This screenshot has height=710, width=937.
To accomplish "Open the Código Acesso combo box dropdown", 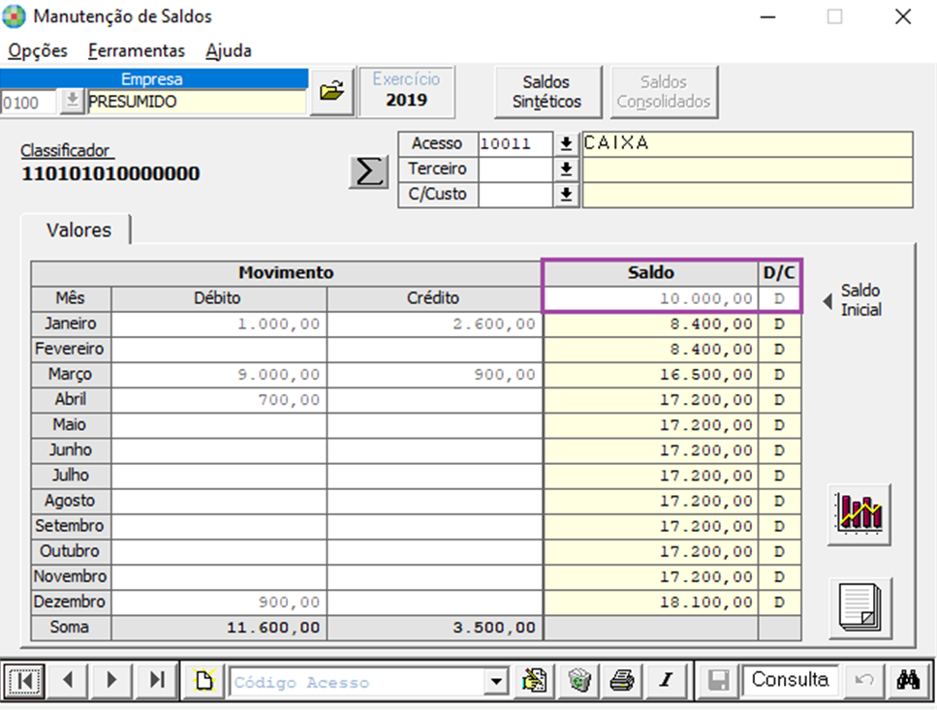I will coord(496,680).
